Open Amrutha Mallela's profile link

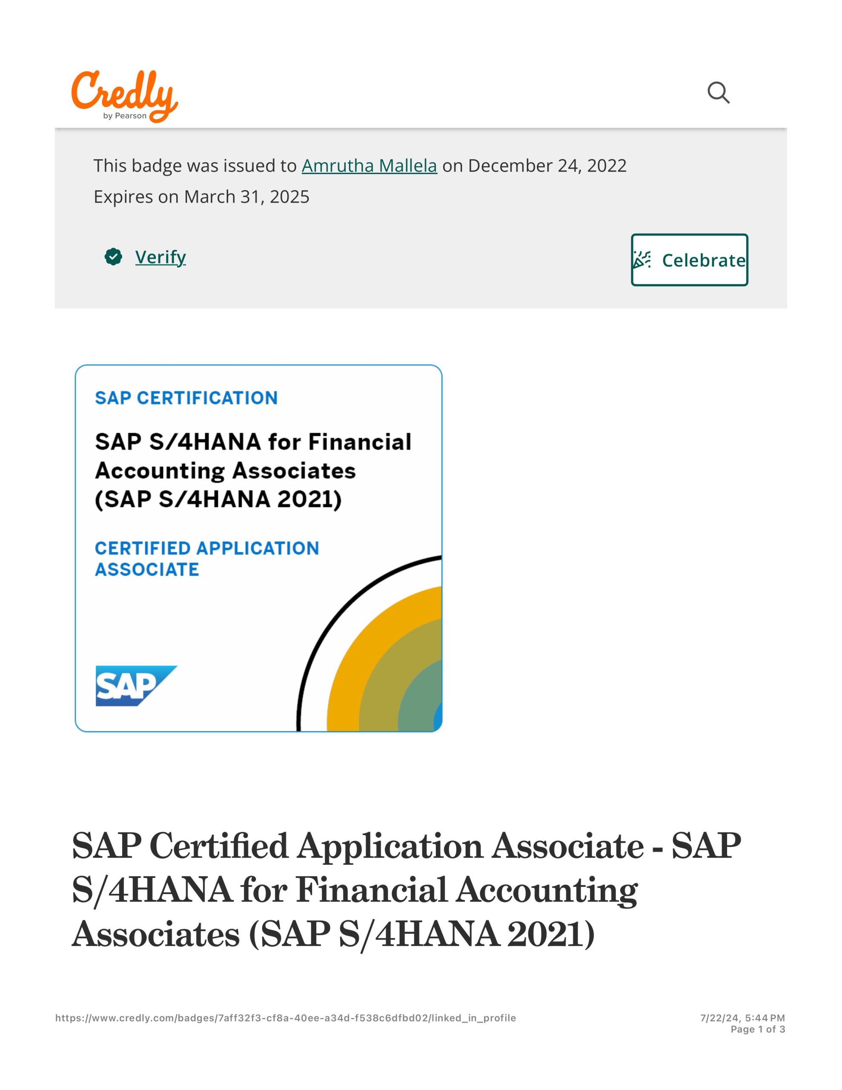(x=369, y=166)
